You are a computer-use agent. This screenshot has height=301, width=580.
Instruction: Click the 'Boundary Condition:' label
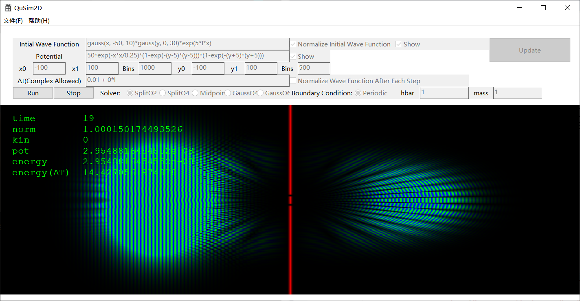point(322,93)
